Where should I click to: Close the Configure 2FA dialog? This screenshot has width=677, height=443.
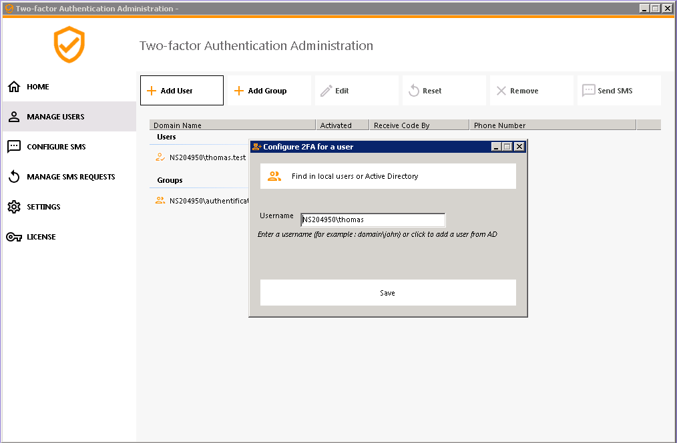click(x=519, y=147)
